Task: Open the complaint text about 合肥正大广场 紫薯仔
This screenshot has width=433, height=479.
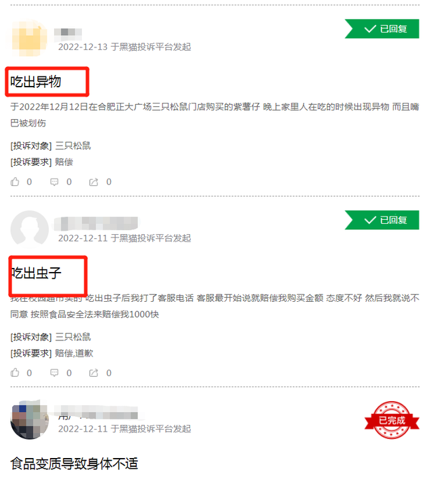Action: pos(215,115)
